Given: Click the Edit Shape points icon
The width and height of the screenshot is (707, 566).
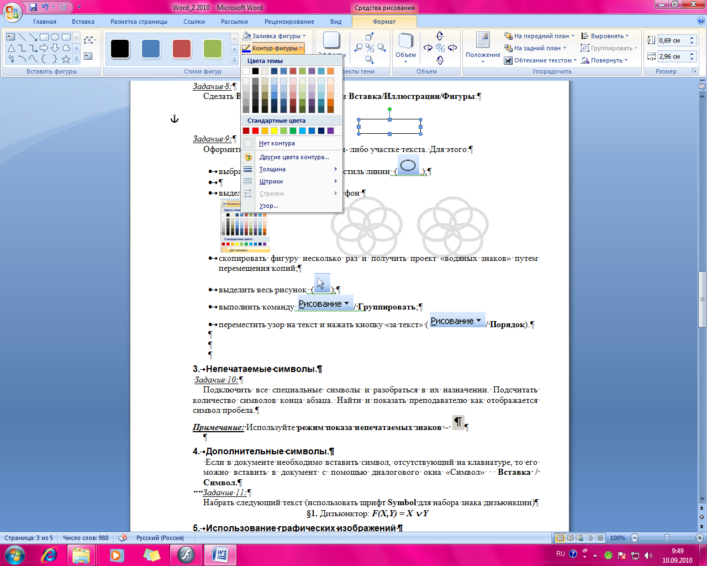Looking at the screenshot, I should coord(89,40).
